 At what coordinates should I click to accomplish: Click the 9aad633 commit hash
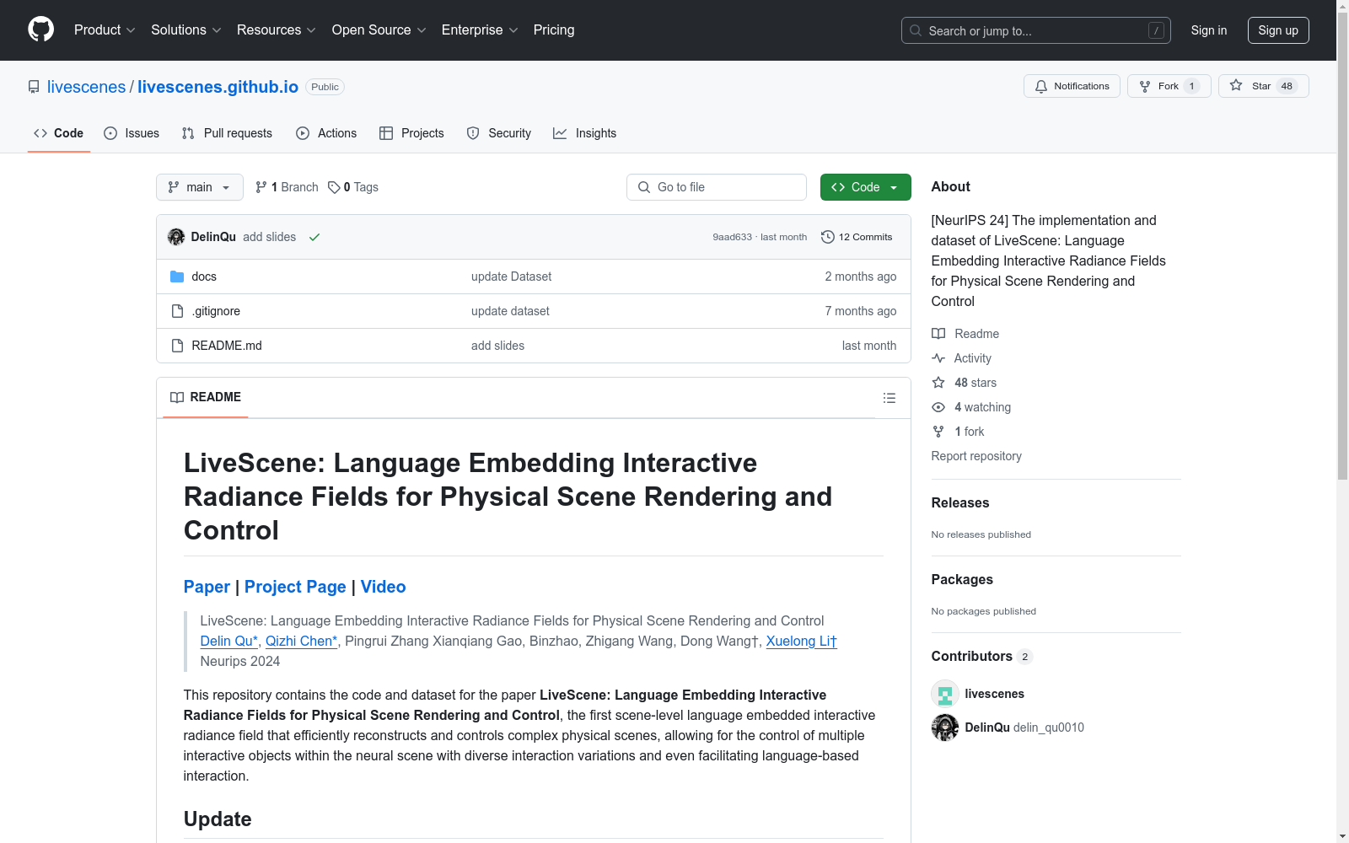tap(732, 237)
